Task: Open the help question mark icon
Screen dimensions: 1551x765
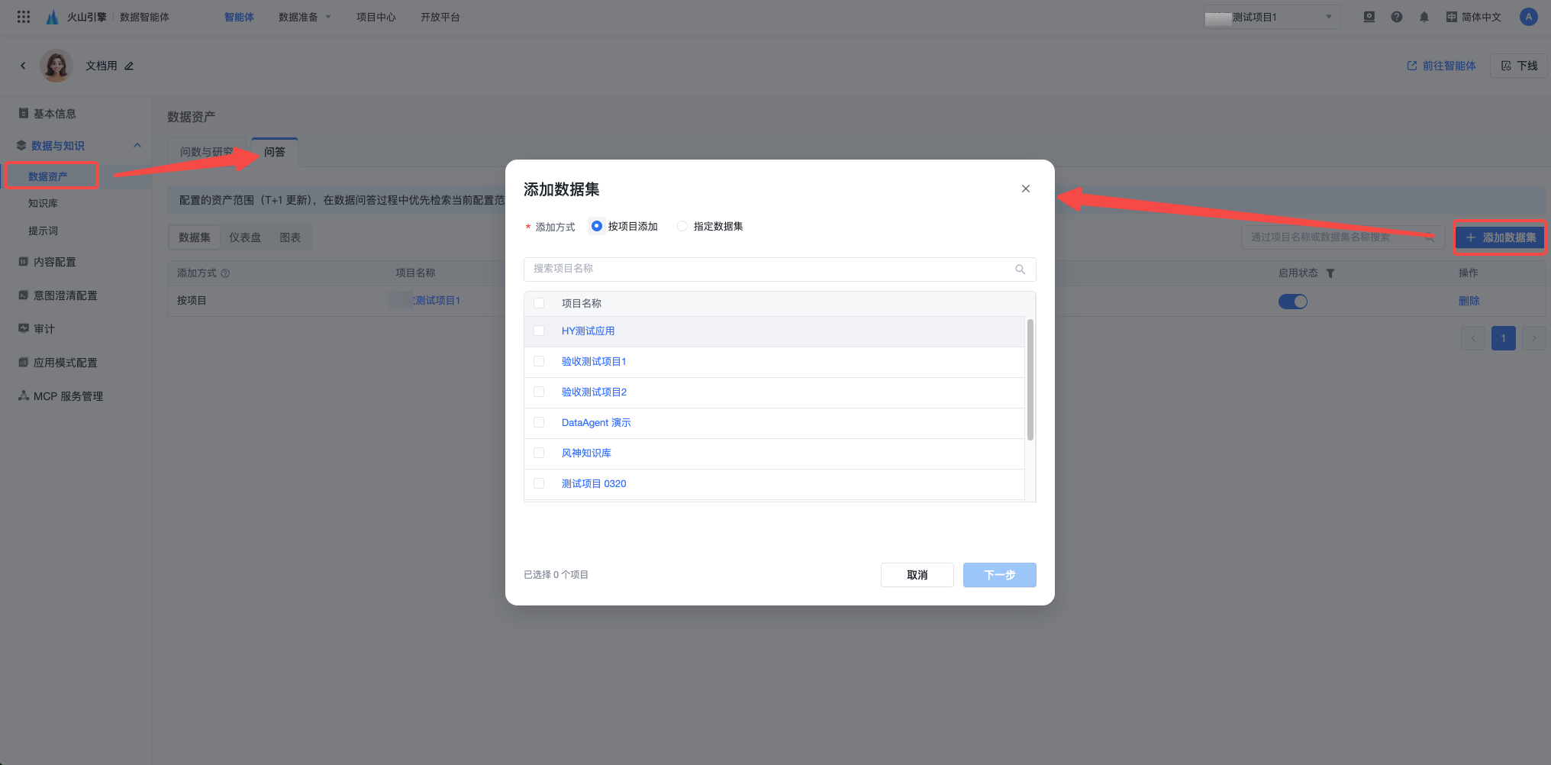Action: coord(1396,17)
